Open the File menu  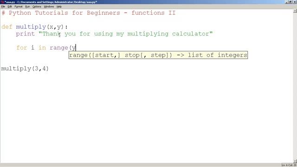pos(3,6)
